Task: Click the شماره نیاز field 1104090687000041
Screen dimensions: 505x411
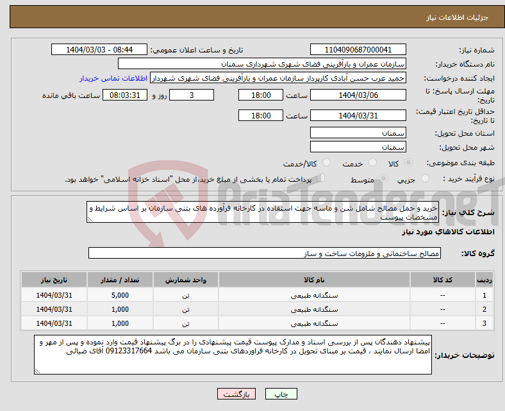Action: pyautogui.click(x=358, y=49)
